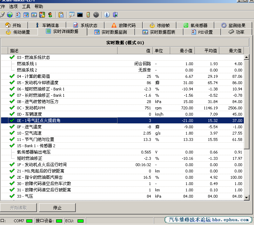Select the 燃油系统 1 sub-row
Image resolution: width=254 pixels, height=225 pixels.
pyautogui.click(x=122, y=64)
